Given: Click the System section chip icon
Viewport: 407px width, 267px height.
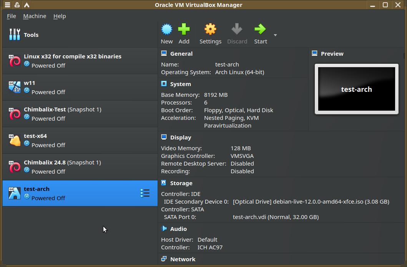Looking at the screenshot, I should click(x=164, y=84).
